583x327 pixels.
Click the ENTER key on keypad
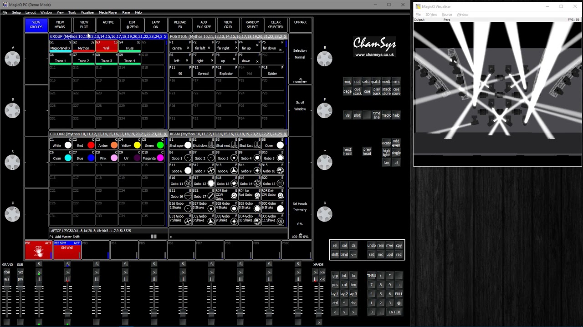click(x=394, y=312)
